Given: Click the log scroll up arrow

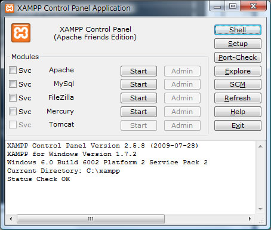Looking at the screenshot, I should pyautogui.click(x=260, y=146).
